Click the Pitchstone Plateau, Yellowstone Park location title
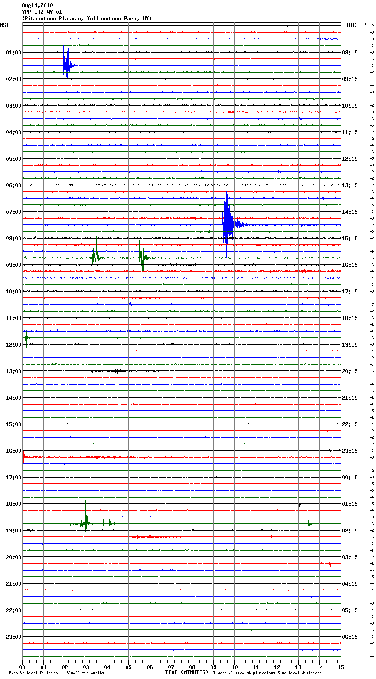Image resolution: width=376 pixels, height=679 pixels. pos(87,19)
